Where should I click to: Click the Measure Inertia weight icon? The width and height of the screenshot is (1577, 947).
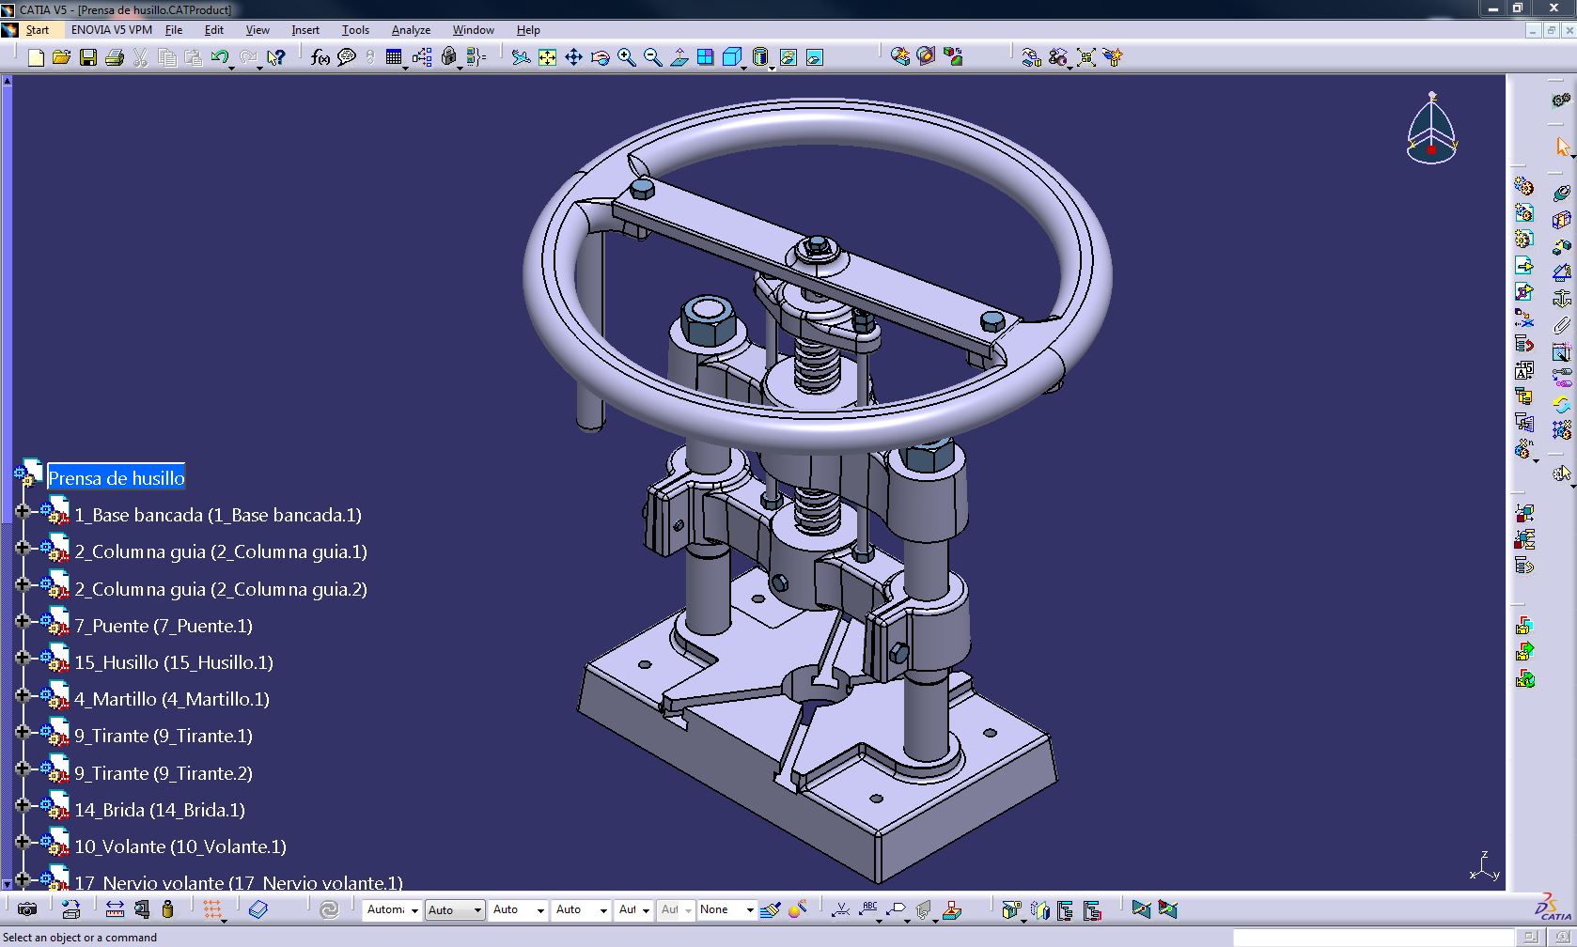click(x=167, y=909)
